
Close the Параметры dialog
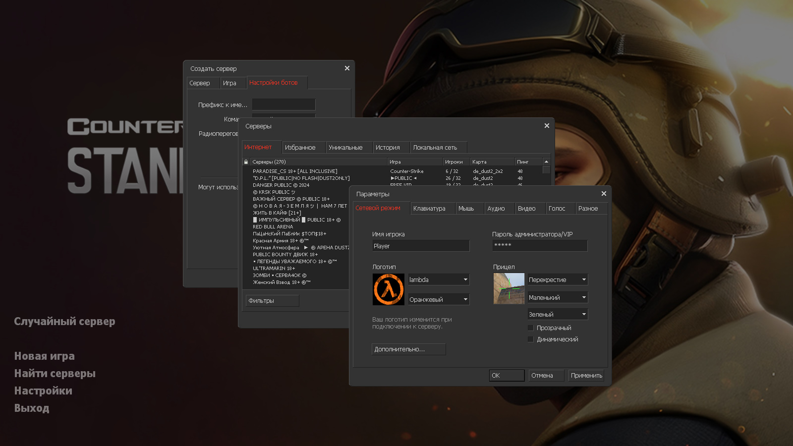point(604,194)
